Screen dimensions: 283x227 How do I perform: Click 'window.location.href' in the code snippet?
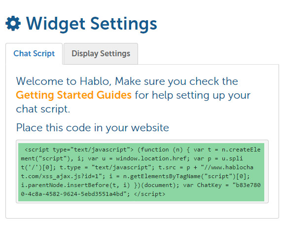(x=152, y=158)
